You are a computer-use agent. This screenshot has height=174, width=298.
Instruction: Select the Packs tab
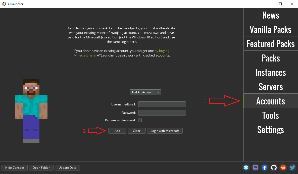coord(271,58)
